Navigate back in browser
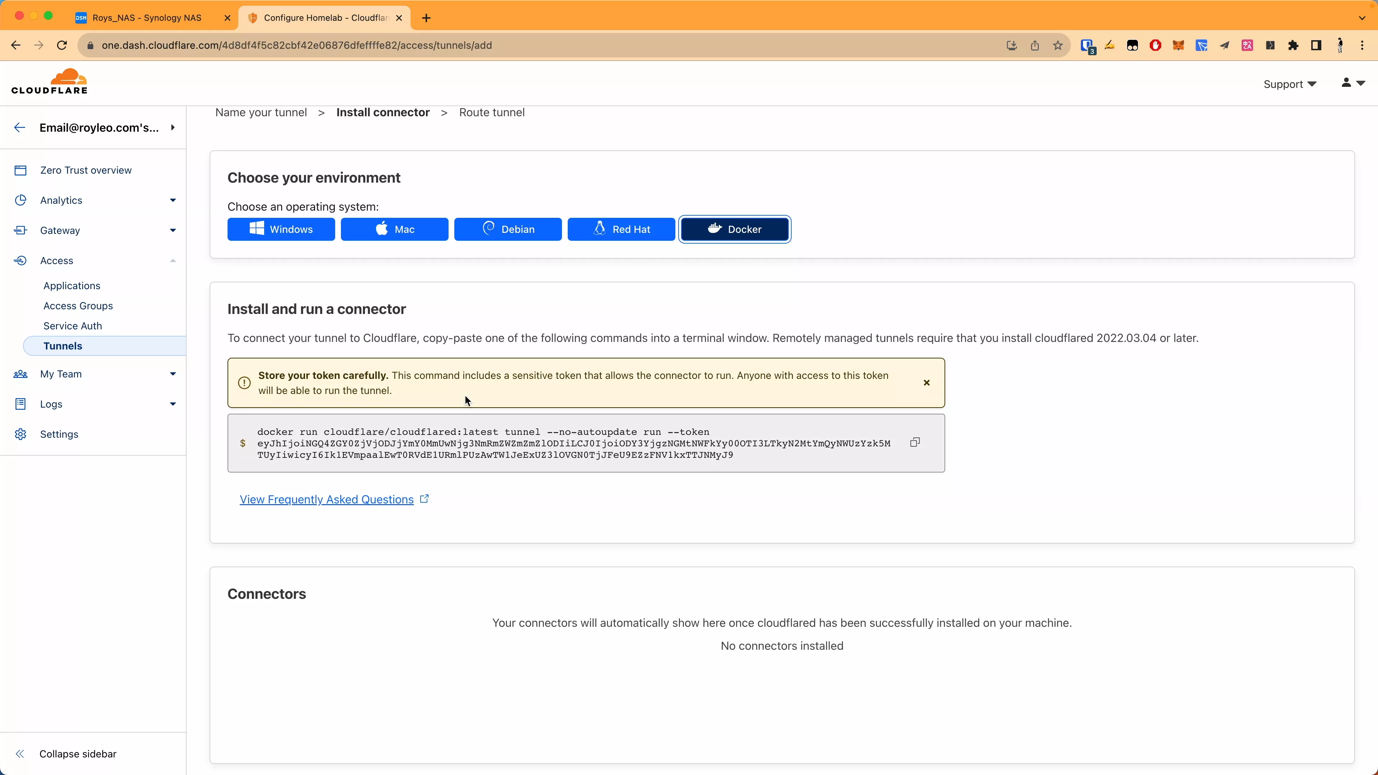The width and height of the screenshot is (1378, 775). coord(15,46)
